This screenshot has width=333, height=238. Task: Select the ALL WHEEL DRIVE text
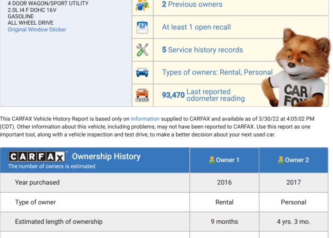(x=31, y=23)
